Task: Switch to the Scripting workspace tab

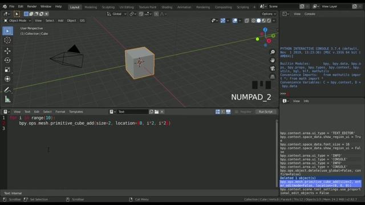Action: click(x=243, y=7)
